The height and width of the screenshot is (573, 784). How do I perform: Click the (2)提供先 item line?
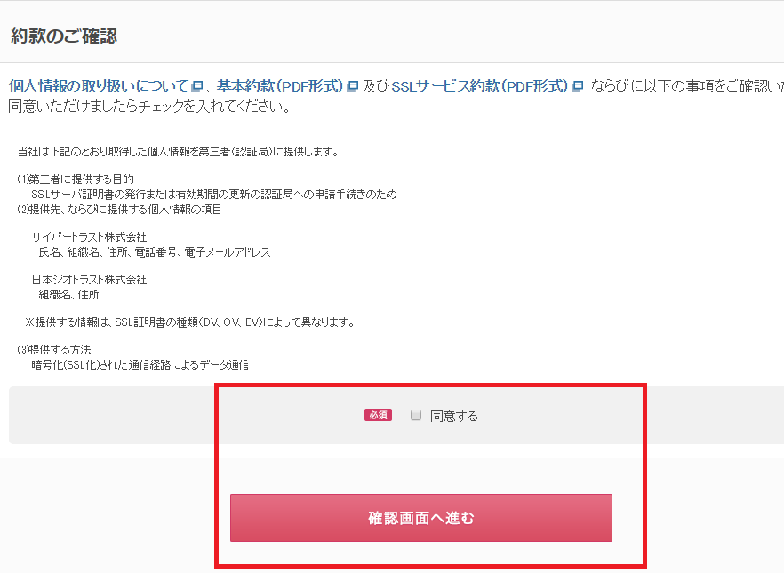click(119, 210)
